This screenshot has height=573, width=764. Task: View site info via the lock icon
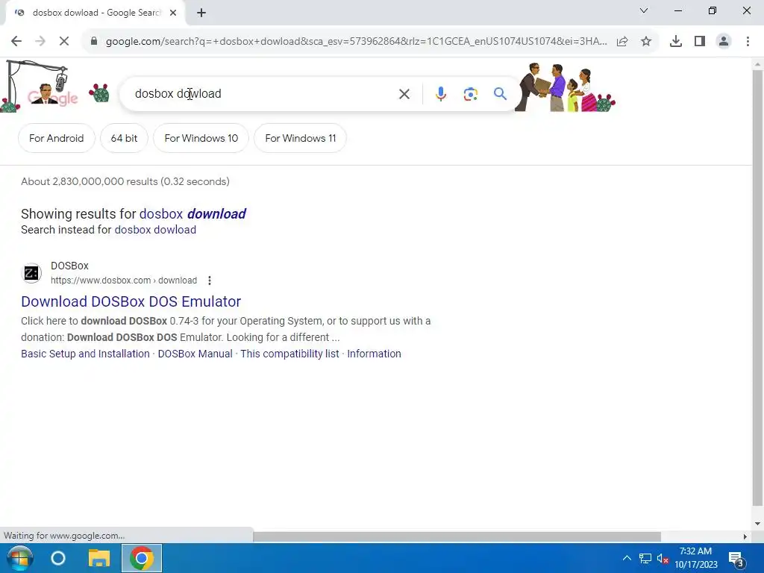94,42
